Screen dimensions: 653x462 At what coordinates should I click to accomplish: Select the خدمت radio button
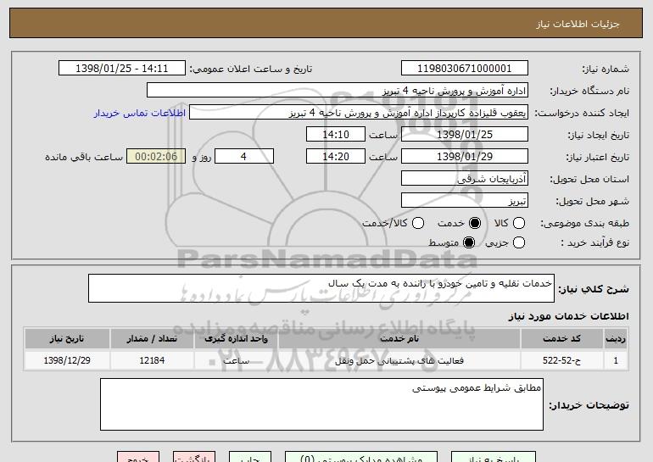click(474, 223)
